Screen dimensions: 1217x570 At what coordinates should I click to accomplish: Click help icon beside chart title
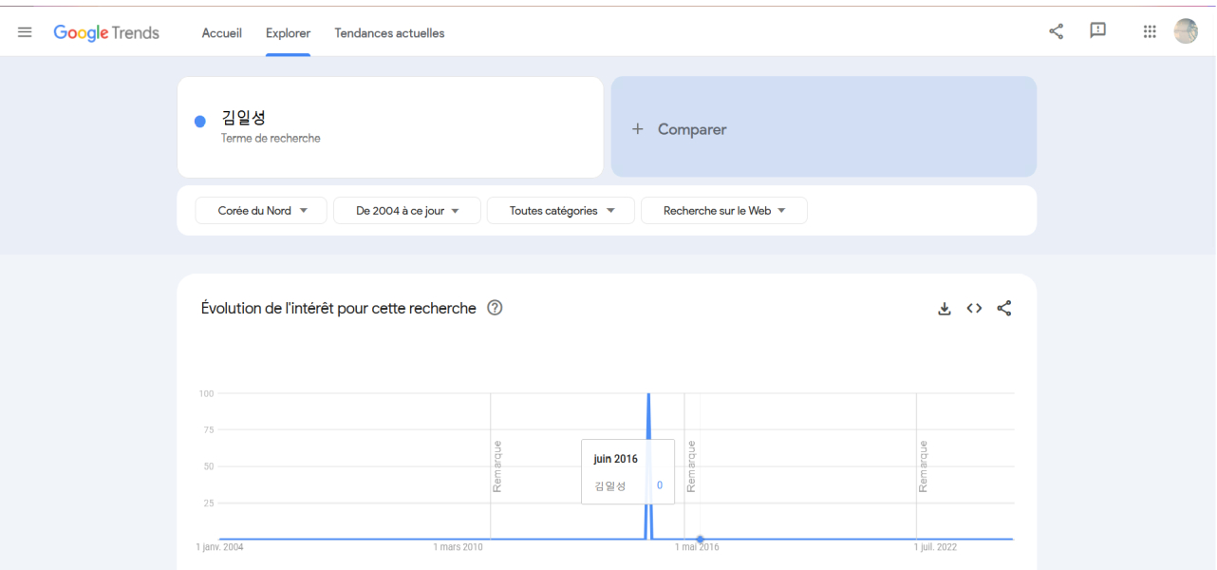(x=495, y=308)
